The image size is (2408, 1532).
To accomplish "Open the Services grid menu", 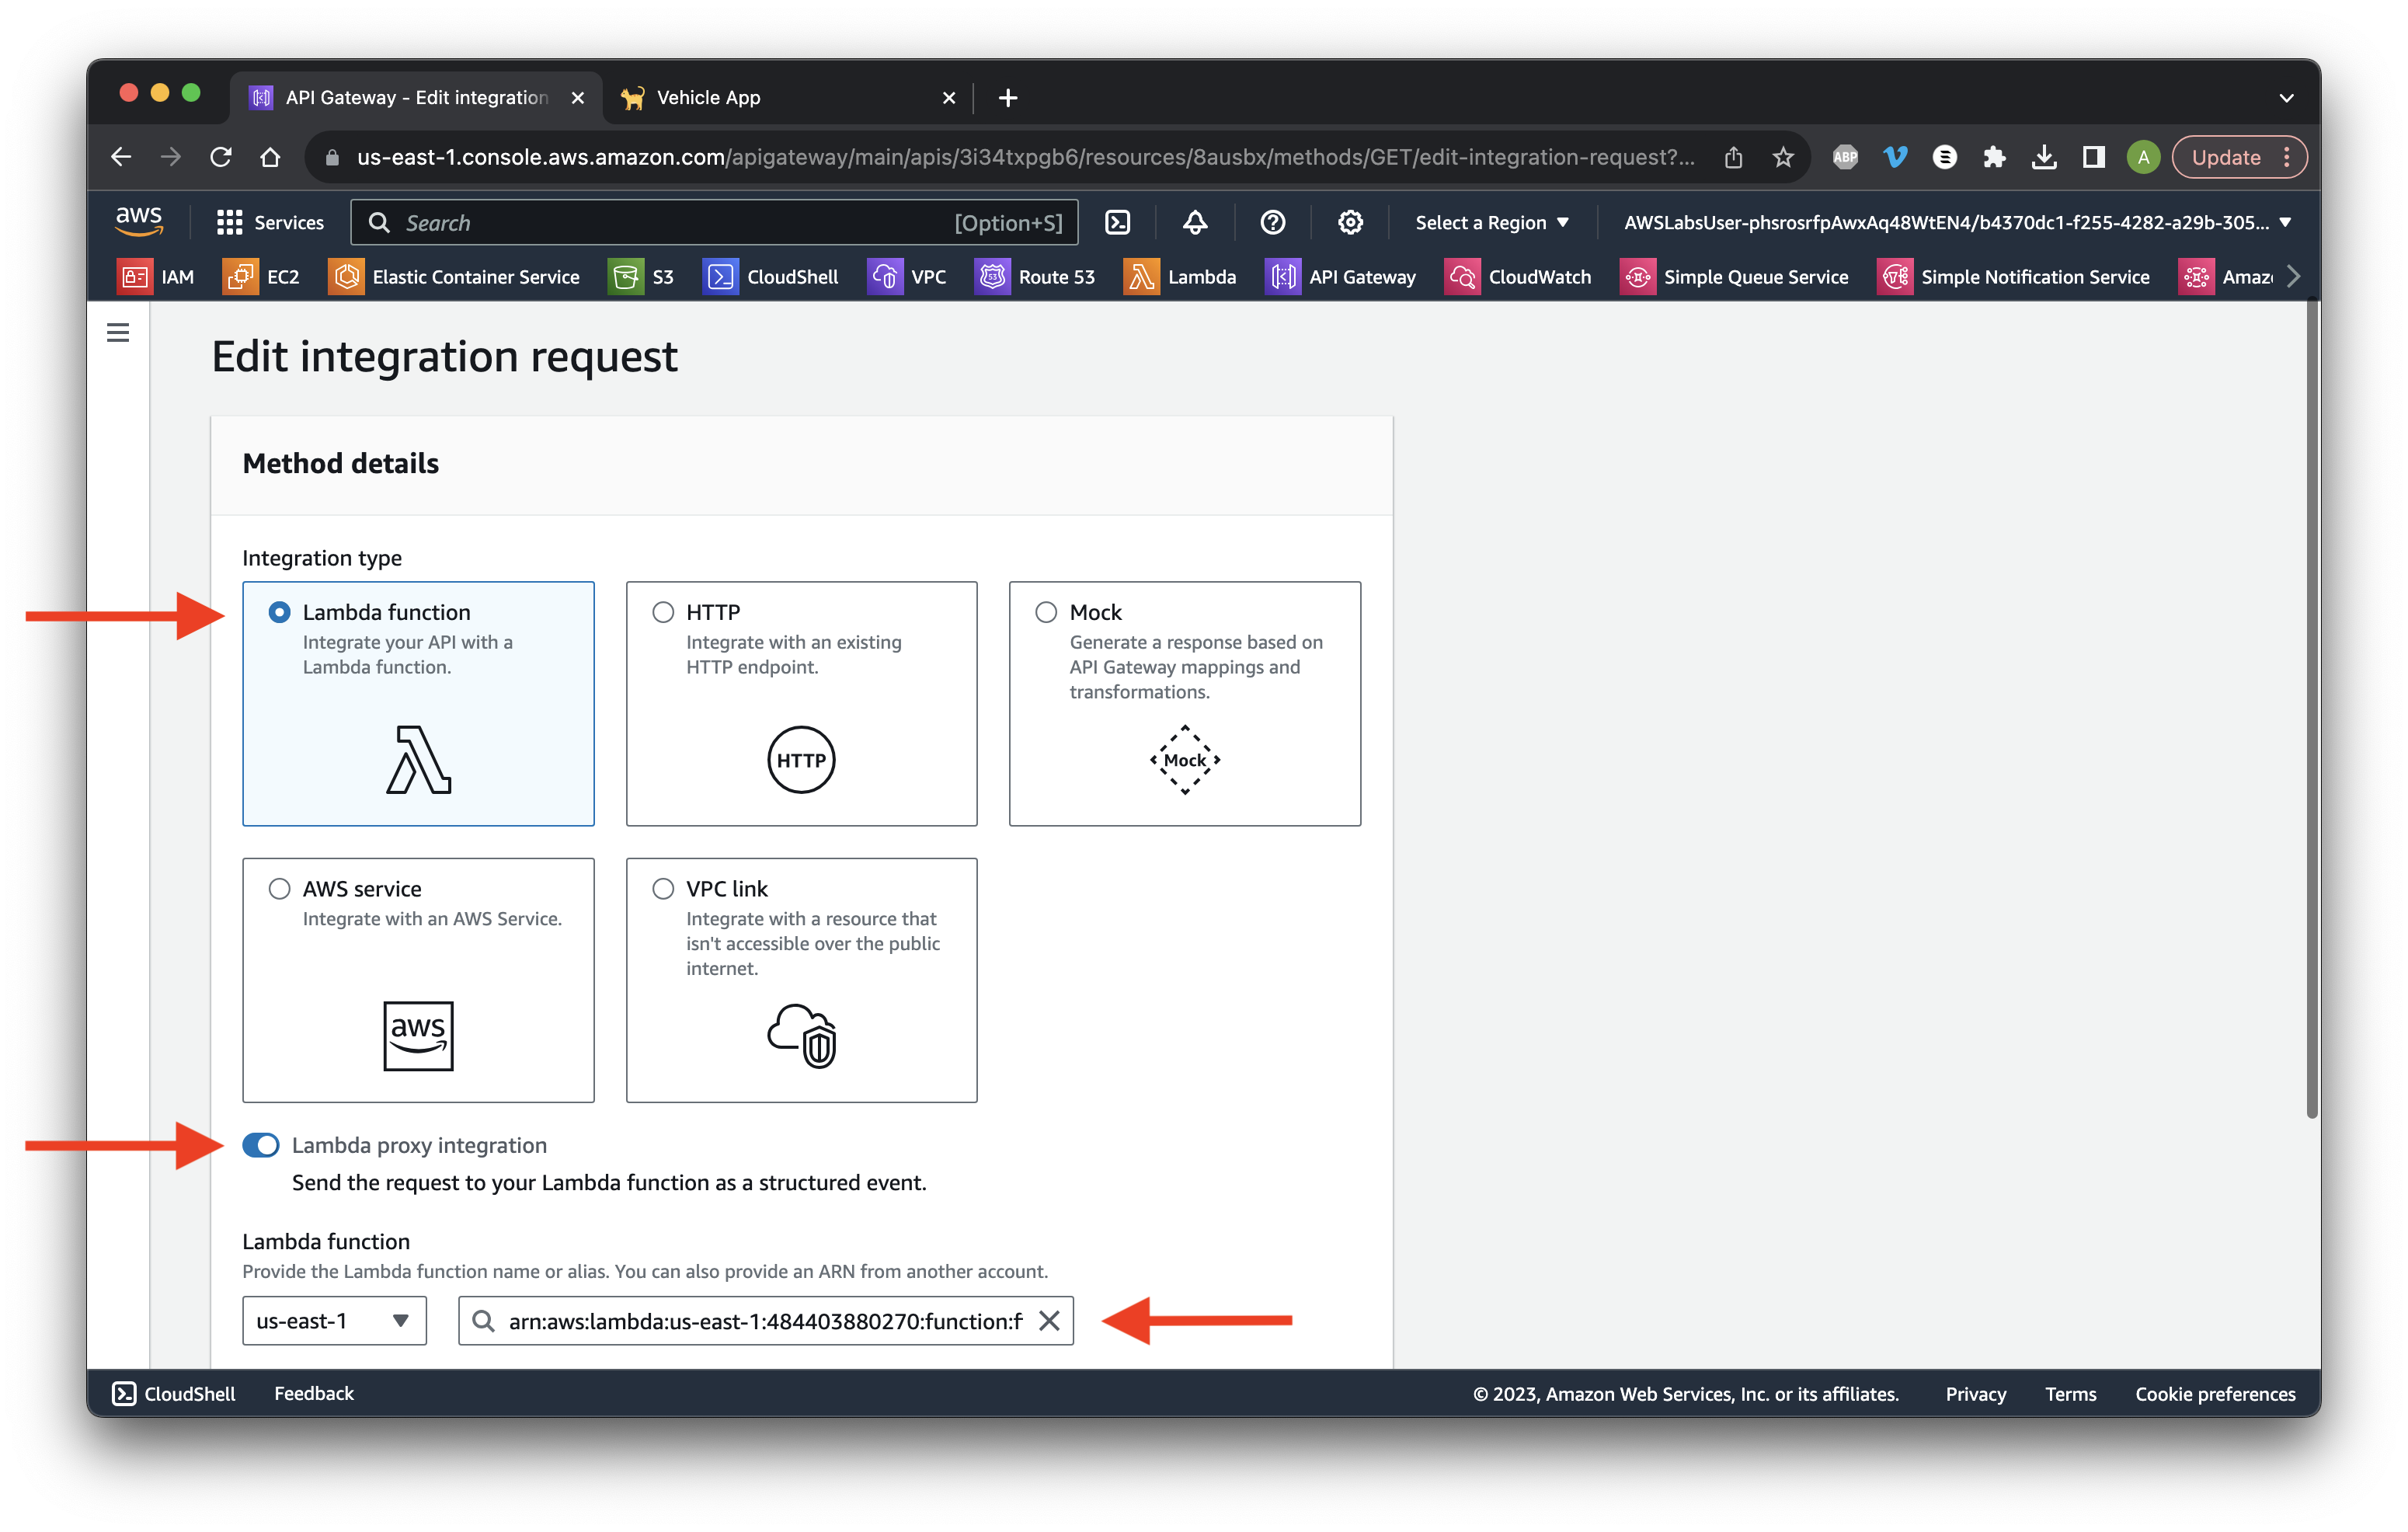I will click(270, 222).
